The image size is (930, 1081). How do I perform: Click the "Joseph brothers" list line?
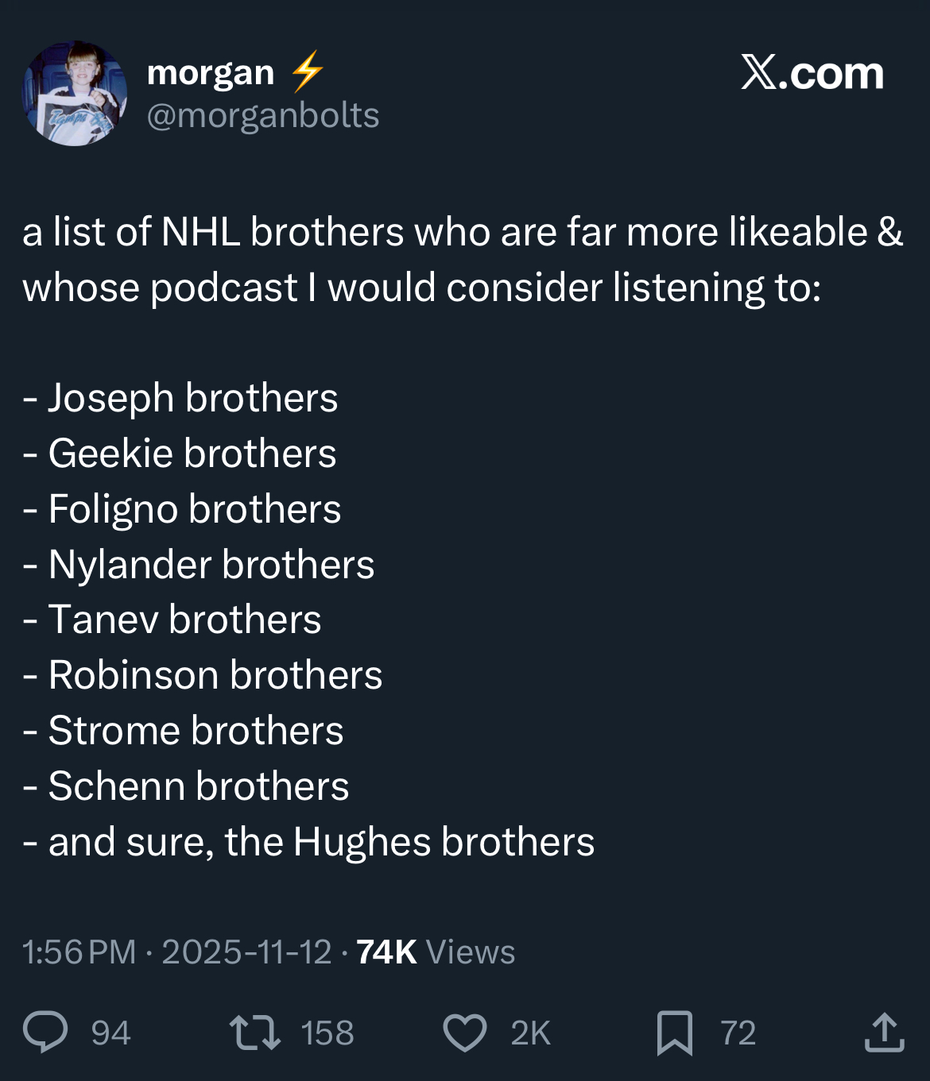pos(192,398)
